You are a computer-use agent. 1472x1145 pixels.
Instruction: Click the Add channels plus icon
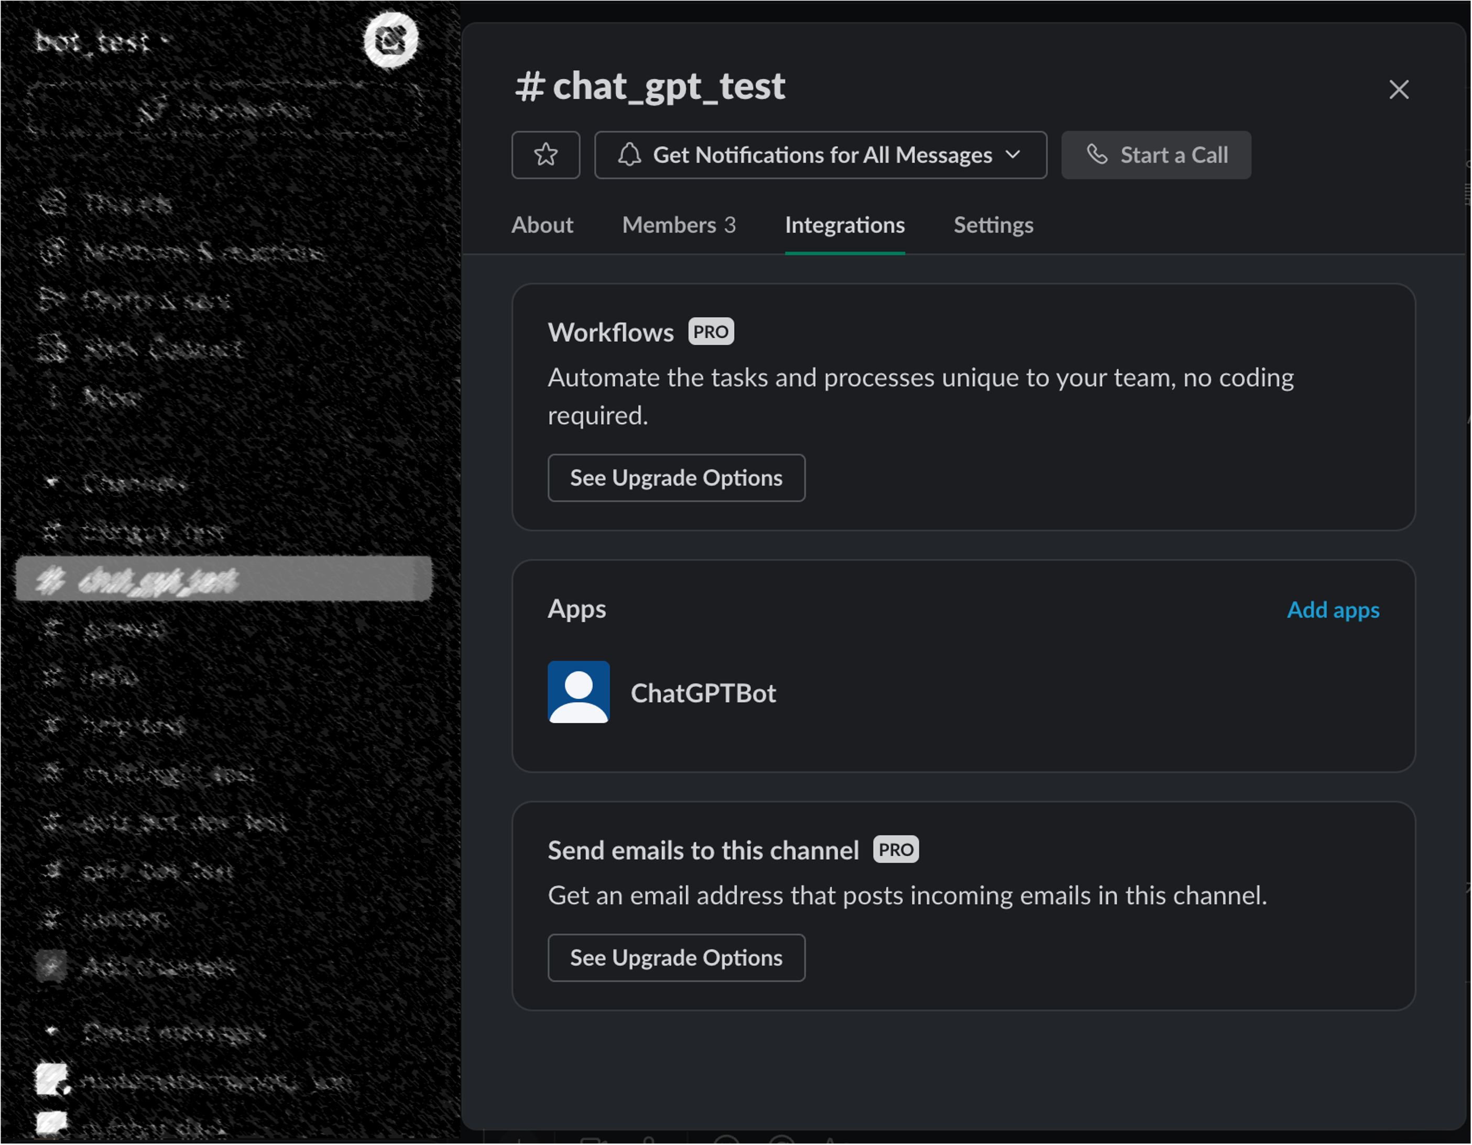point(52,966)
